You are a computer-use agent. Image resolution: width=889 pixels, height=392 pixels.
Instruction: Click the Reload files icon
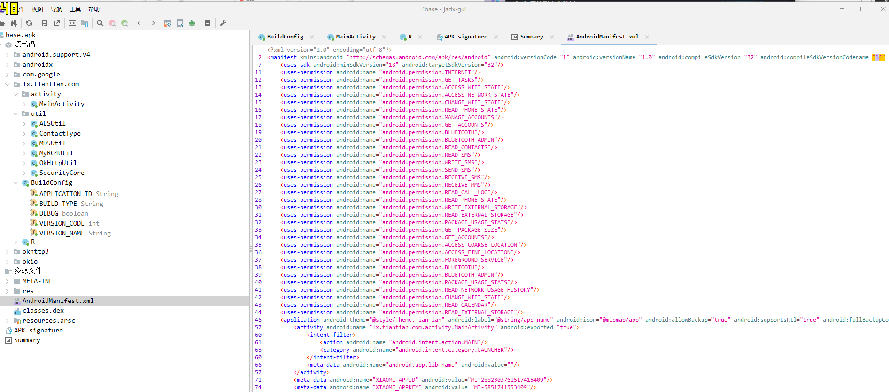(x=29, y=23)
